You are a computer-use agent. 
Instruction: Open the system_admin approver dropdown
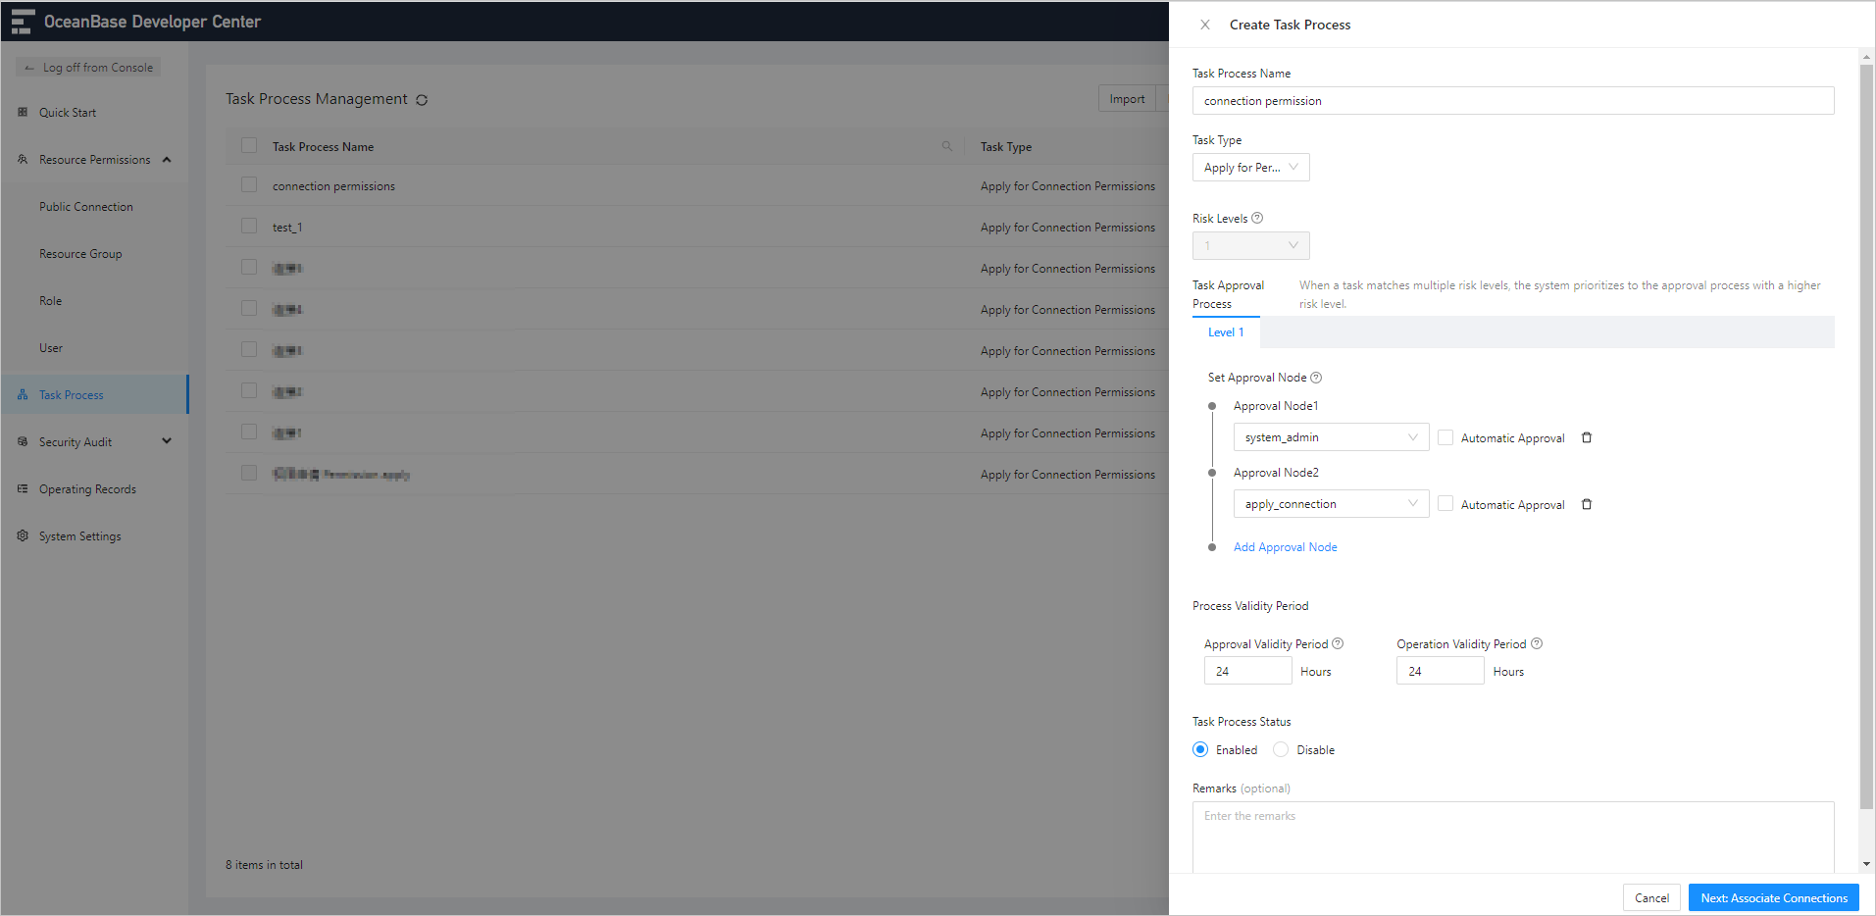tap(1330, 436)
